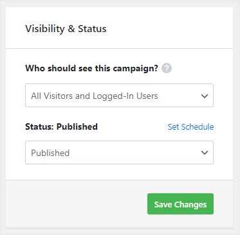Click the Status: Published label
The height and width of the screenshot is (235, 240).
(x=62, y=126)
